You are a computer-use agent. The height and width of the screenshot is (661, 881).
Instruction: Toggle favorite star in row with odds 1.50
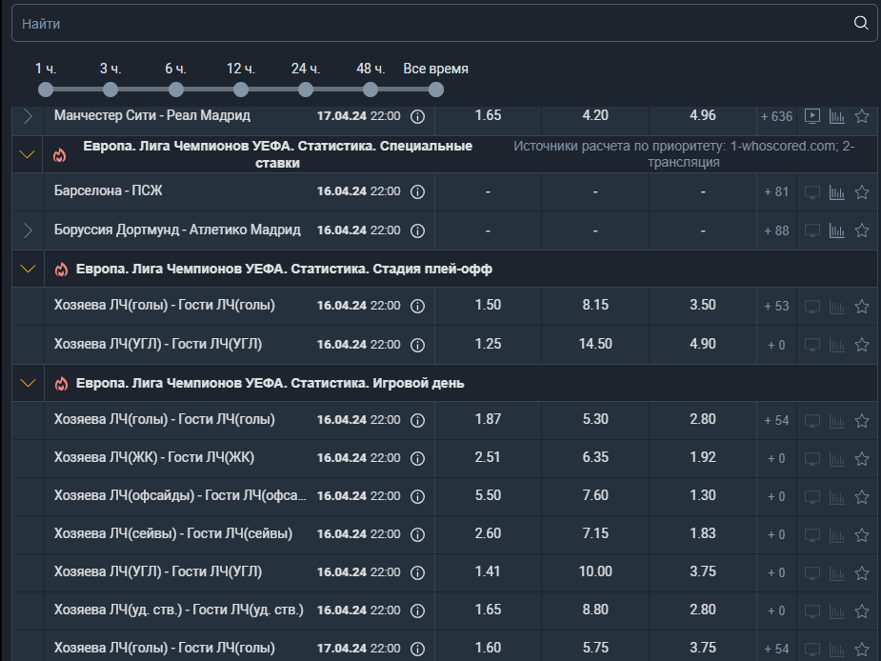point(862,306)
